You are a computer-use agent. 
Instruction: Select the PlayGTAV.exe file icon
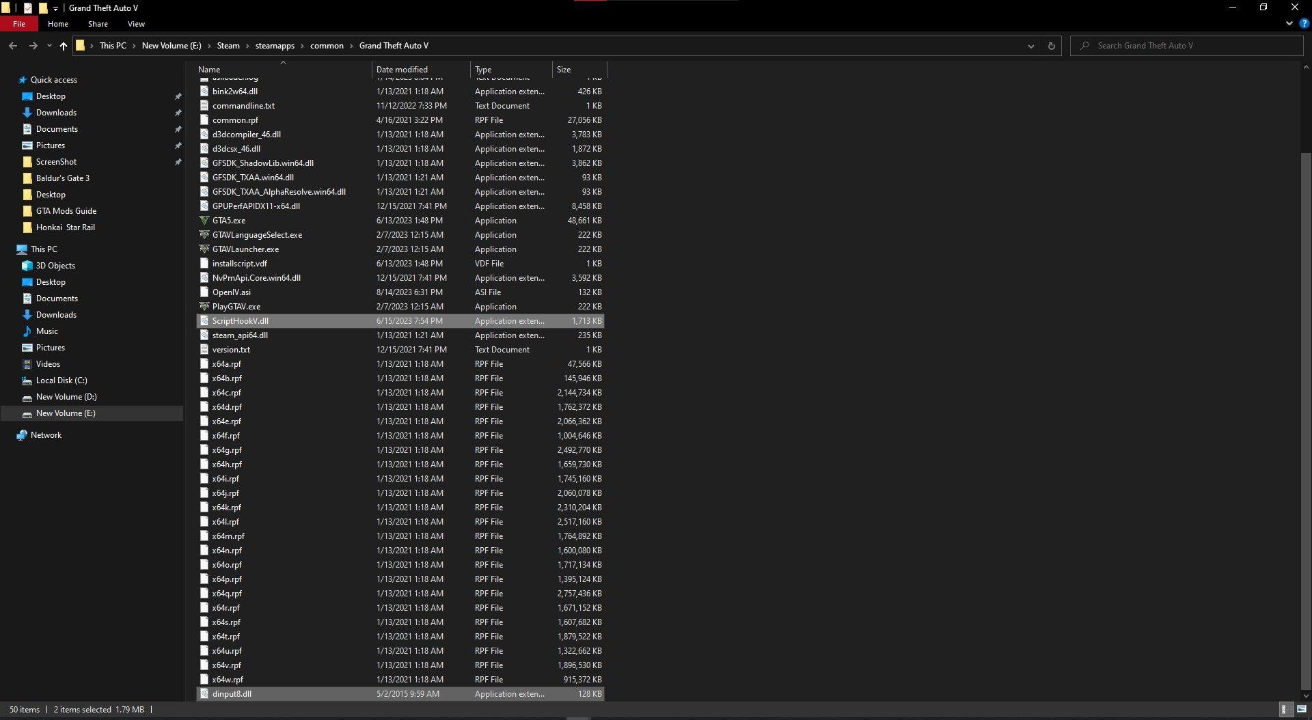(204, 307)
